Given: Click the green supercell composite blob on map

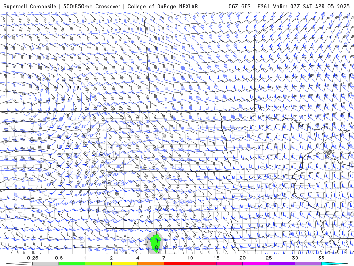Looking at the screenshot, I should point(156,243).
